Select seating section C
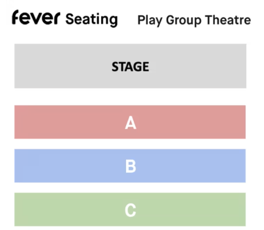264x230 pixels. coord(130,210)
